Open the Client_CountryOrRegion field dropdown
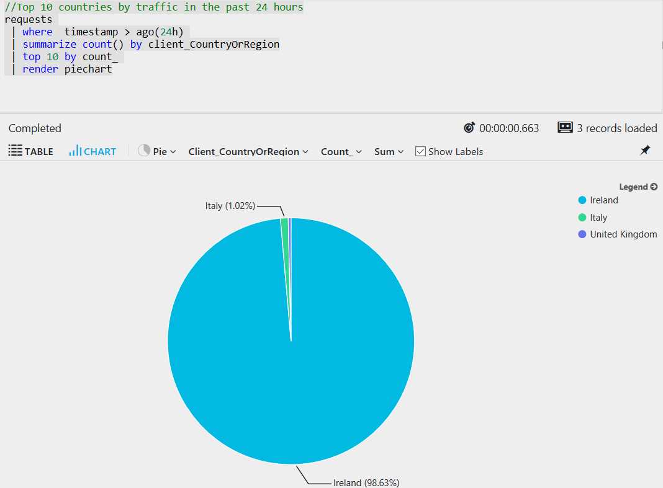Image resolution: width=663 pixels, height=488 pixels. 248,151
